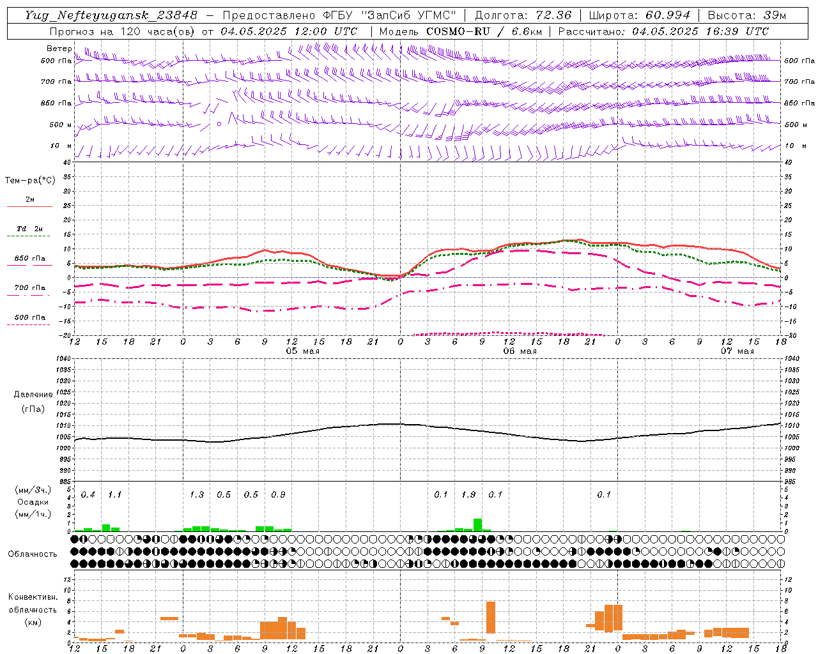This screenshot has height=654, width=818.
Task: Click the Тем-ра(°C) axis title
Action: (30, 181)
